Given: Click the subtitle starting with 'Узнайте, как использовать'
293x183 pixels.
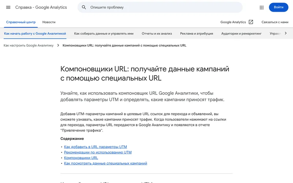Looking at the screenshot, I should tap(142, 96).
